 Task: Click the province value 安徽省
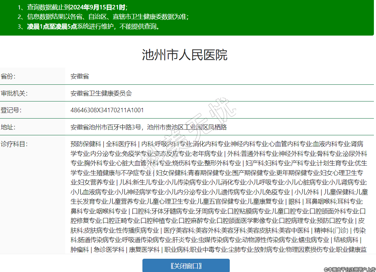[x=80, y=76]
